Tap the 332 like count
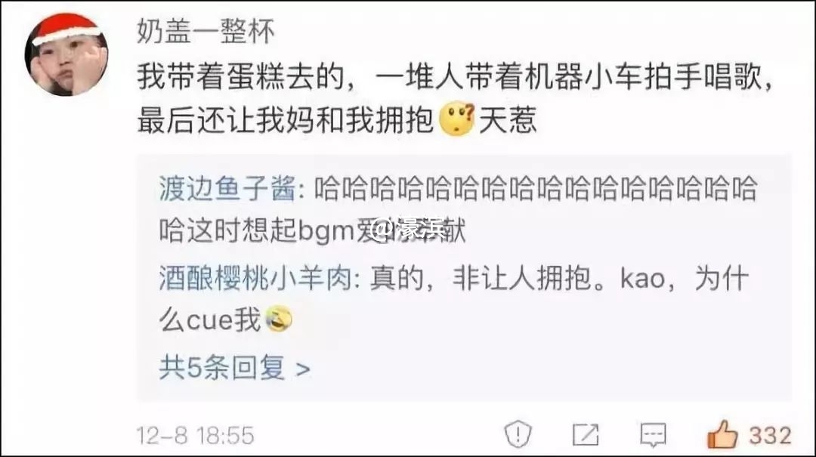The image size is (816, 457). (770, 434)
